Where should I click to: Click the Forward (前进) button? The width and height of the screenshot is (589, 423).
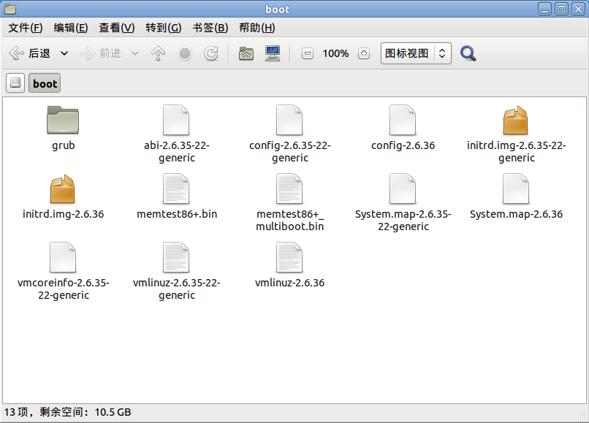(101, 53)
